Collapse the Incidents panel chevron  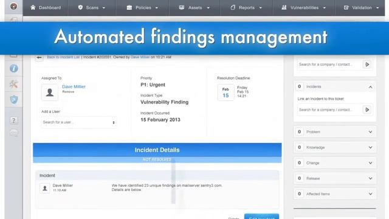370,87
